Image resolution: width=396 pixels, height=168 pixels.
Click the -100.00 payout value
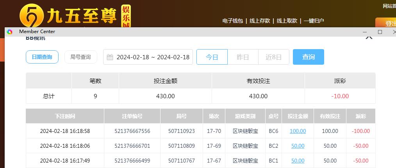coord(360,131)
